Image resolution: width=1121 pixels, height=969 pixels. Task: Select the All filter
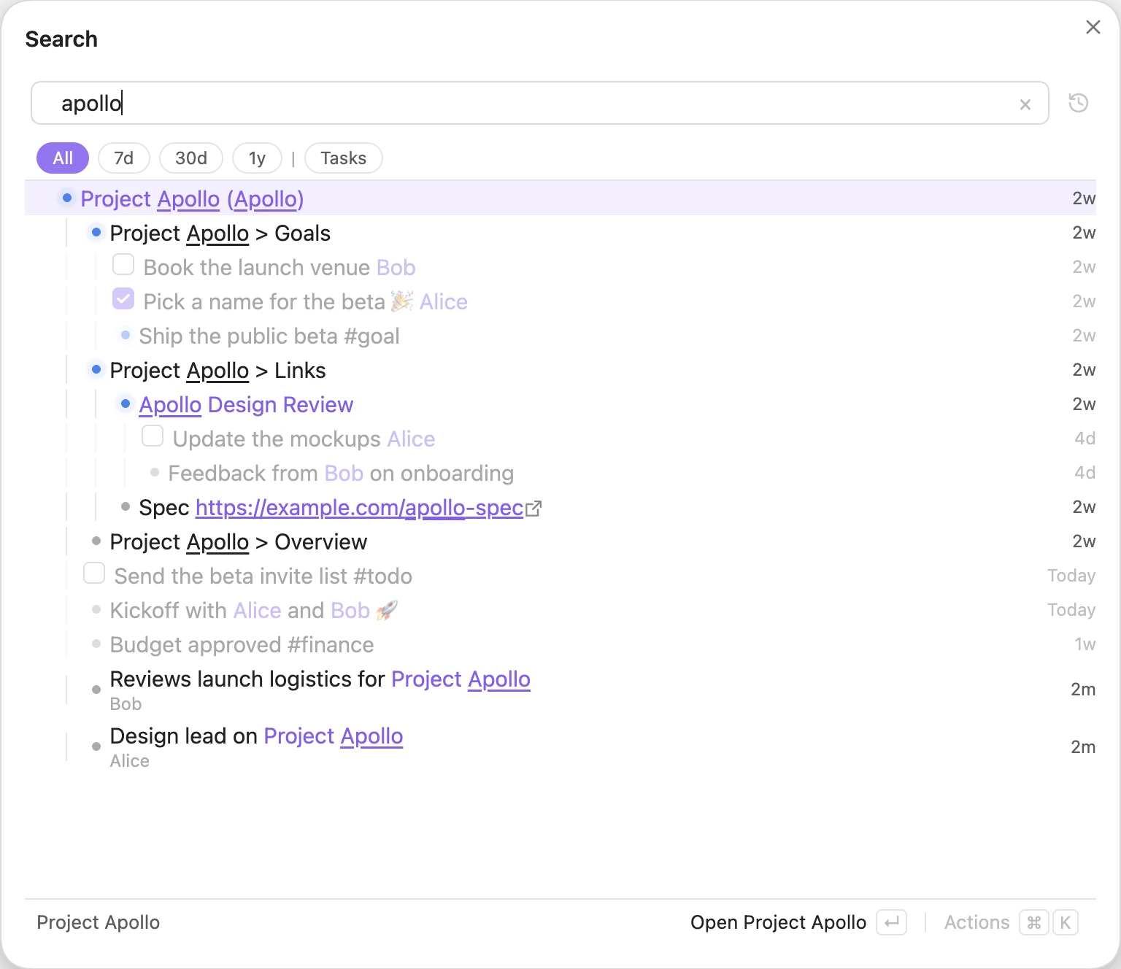point(63,158)
